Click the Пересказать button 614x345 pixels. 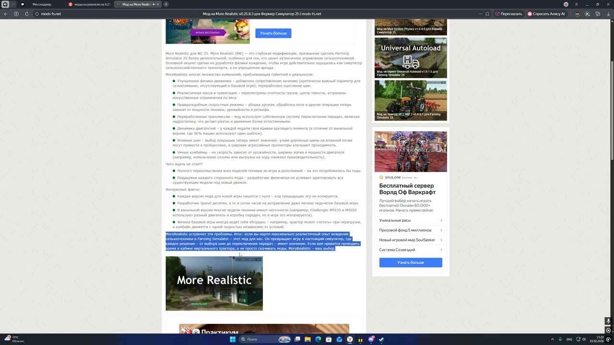(508, 14)
